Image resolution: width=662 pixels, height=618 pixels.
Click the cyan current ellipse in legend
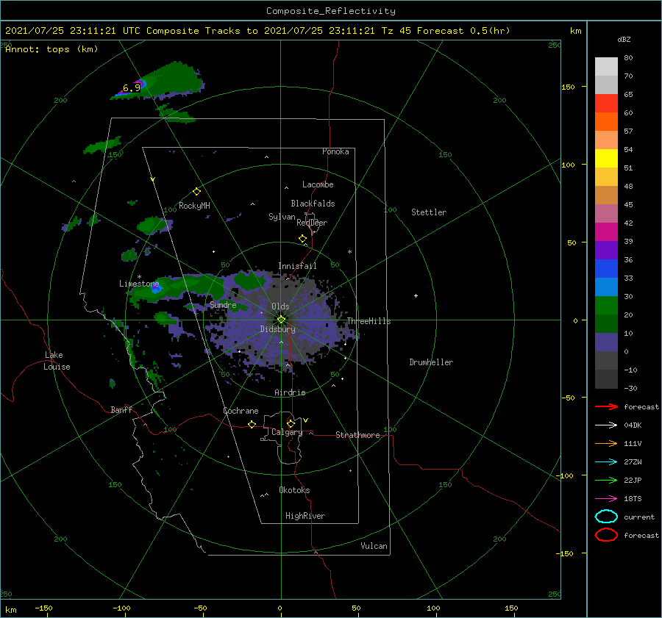pos(606,517)
